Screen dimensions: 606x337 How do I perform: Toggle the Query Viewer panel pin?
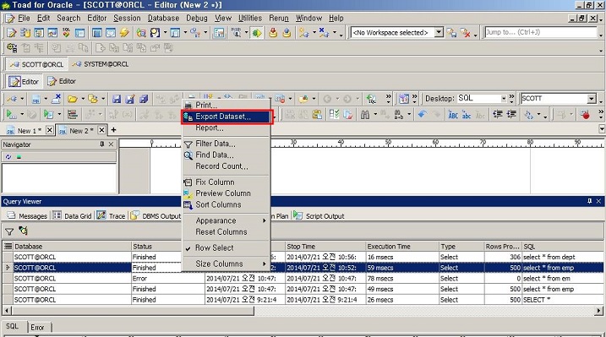coord(589,201)
